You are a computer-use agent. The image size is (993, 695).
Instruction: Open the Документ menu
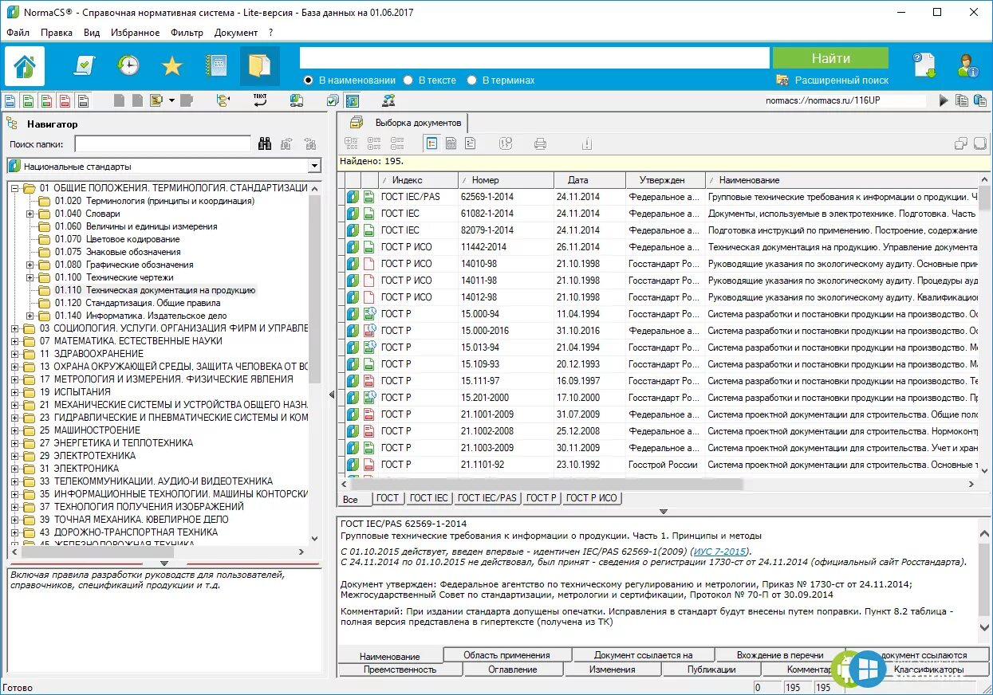click(236, 33)
